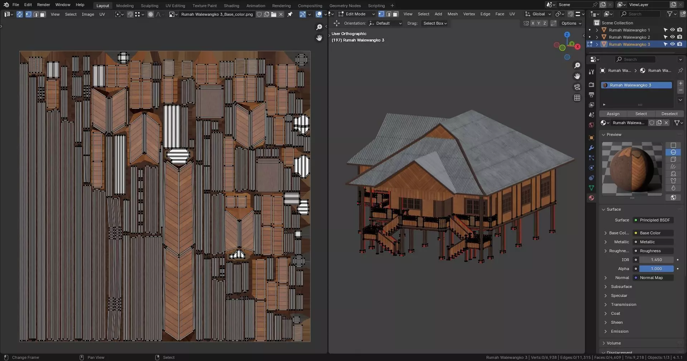Open the Output properties tab icon

tap(591, 95)
